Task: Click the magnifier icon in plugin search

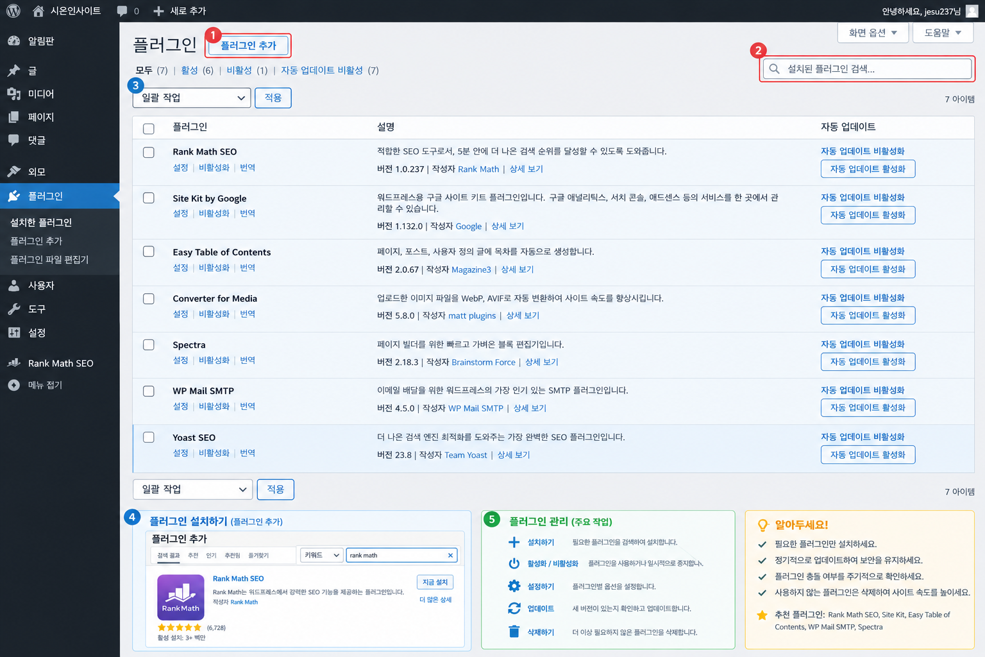Action: click(x=775, y=69)
